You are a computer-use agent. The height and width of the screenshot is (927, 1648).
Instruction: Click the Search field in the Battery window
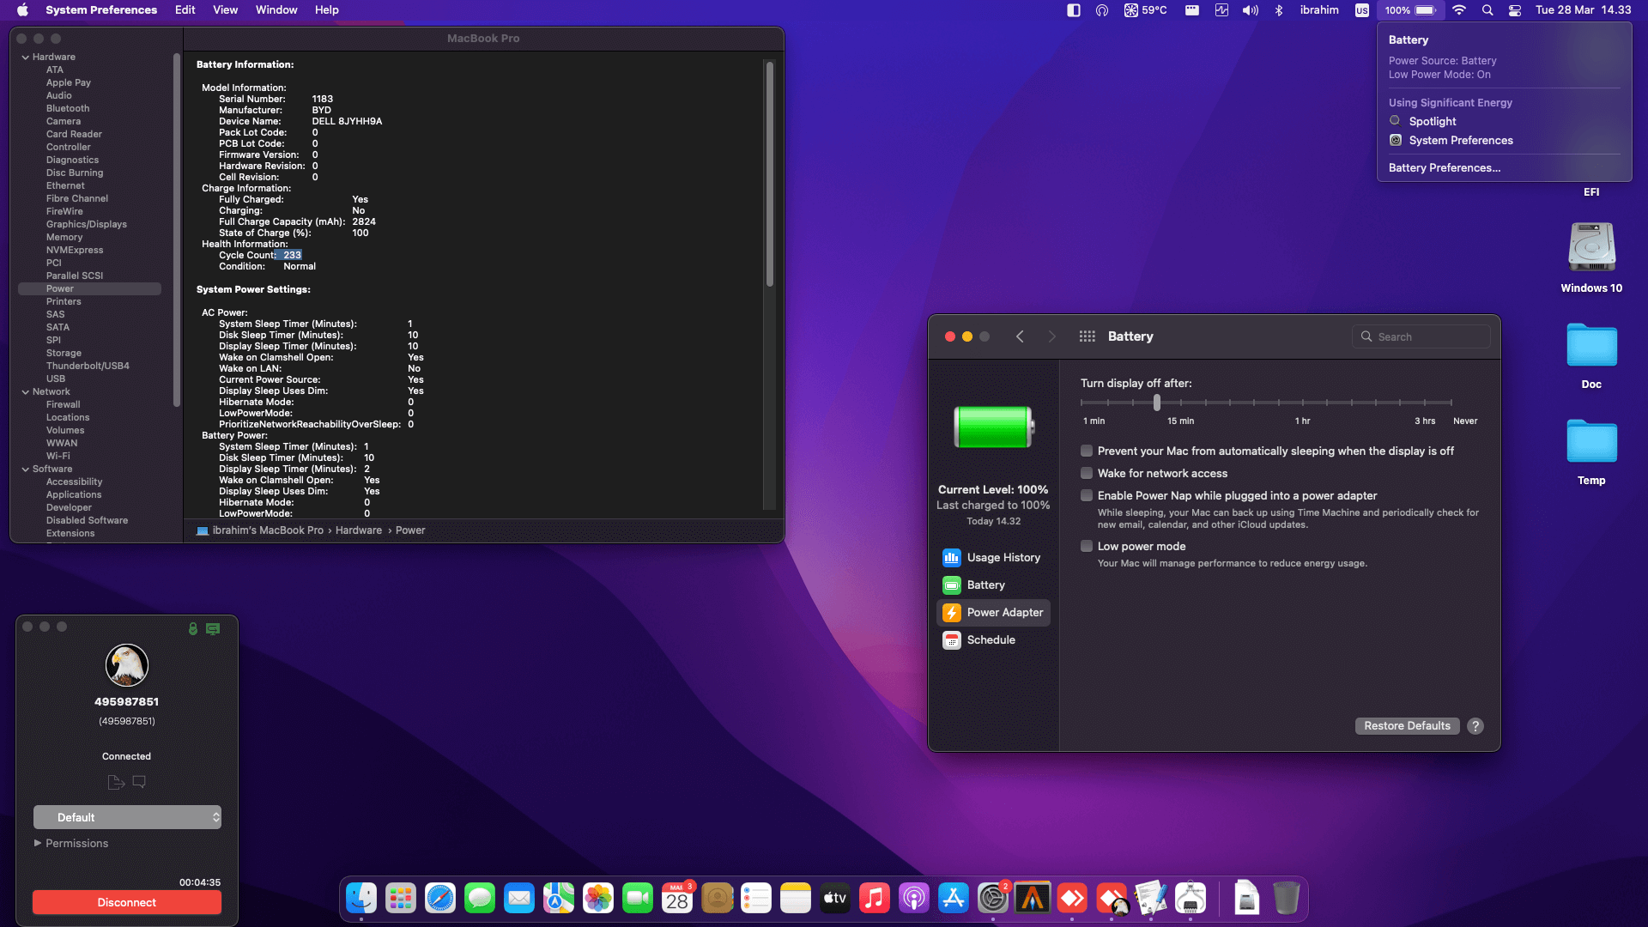click(1421, 336)
